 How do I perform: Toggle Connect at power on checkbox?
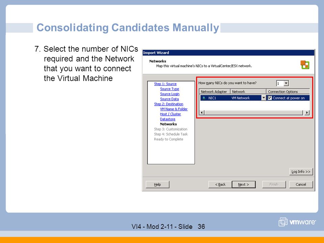pyautogui.click(x=270, y=98)
